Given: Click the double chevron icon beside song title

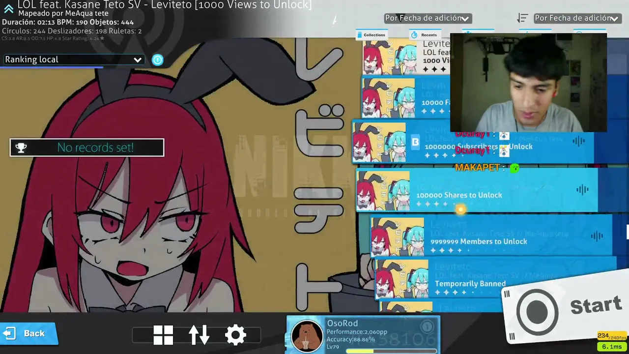Looking at the screenshot, I should click(x=8, y=8).
